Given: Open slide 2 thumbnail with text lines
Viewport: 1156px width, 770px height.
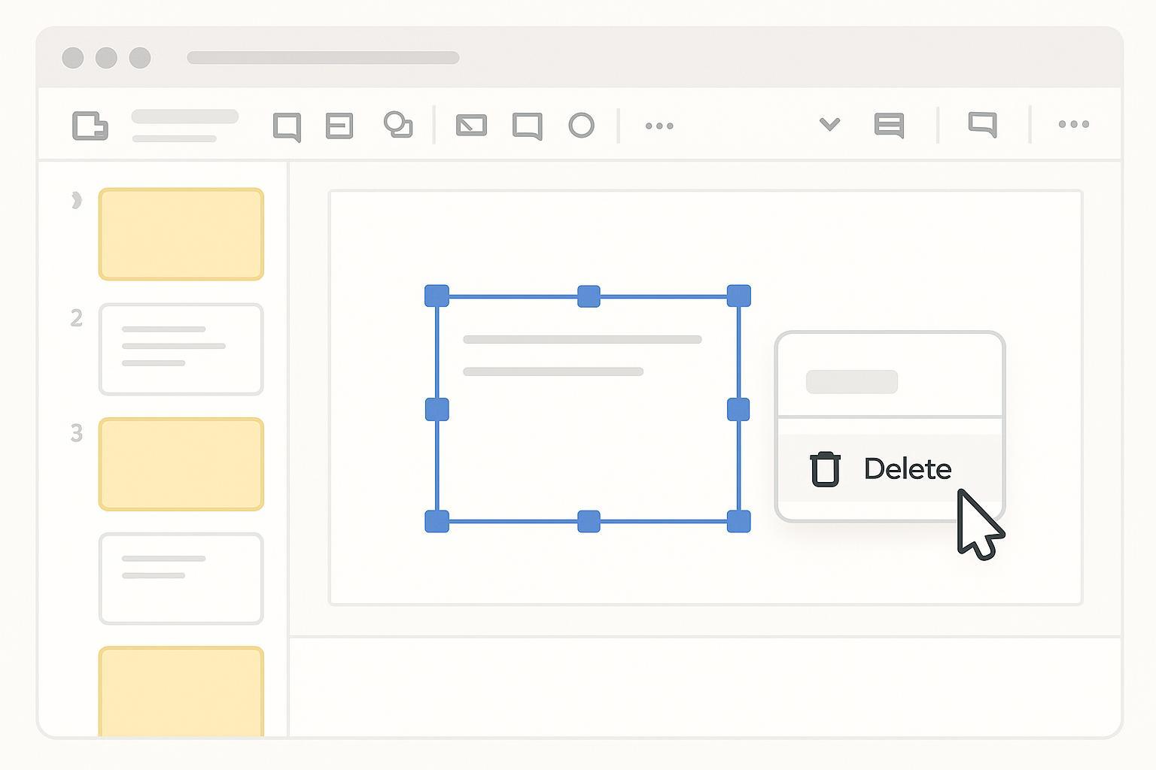Looking at the screenshot, I should [x=181, y=349].
